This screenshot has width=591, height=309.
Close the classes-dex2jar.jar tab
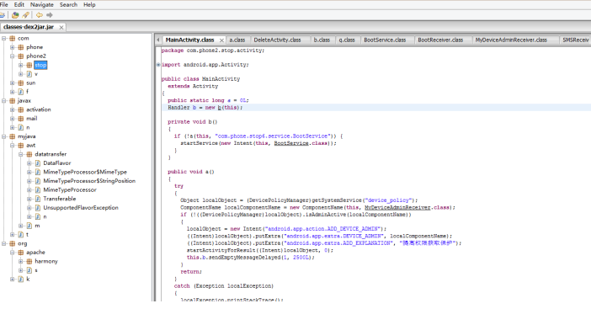pyautogui.click(x=61, y=28)
